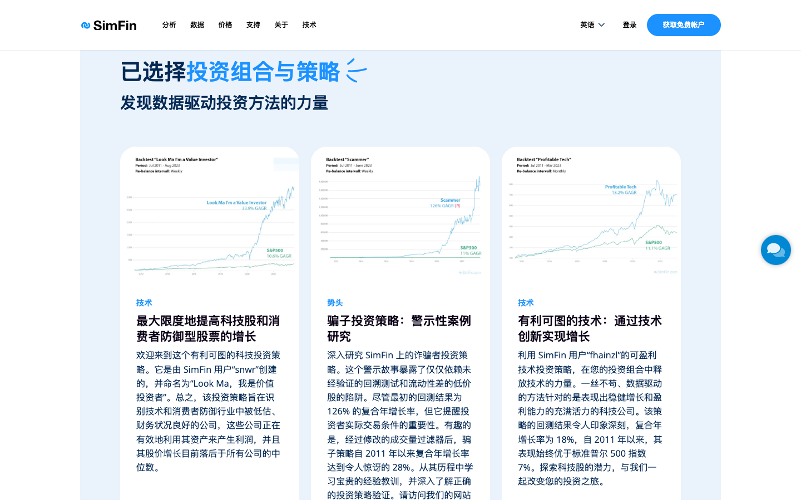Image resolution: width=801 pixels, height=500 pixels.
Task: Open the 技术 menu in navigation bar
Action: (x=309, y=25)
